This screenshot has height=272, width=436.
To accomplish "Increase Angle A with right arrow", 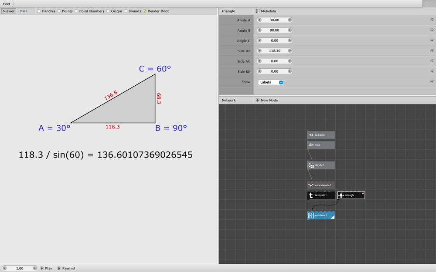I will pyautogui.click(x=290, y=20).
